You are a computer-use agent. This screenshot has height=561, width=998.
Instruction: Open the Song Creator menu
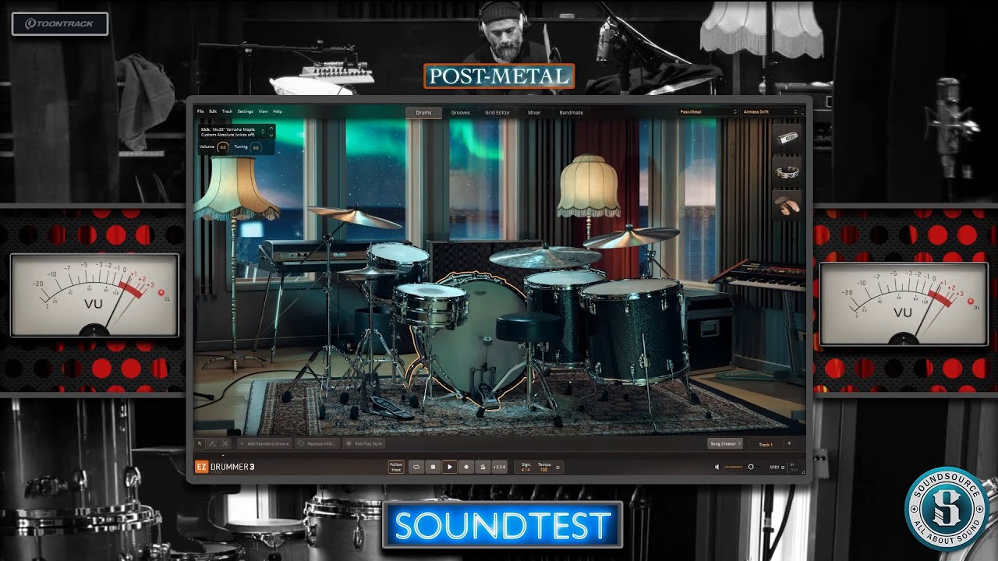(724, 443)
